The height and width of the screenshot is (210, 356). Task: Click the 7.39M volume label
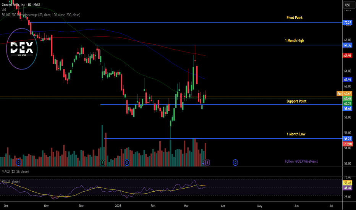[348, 144]
